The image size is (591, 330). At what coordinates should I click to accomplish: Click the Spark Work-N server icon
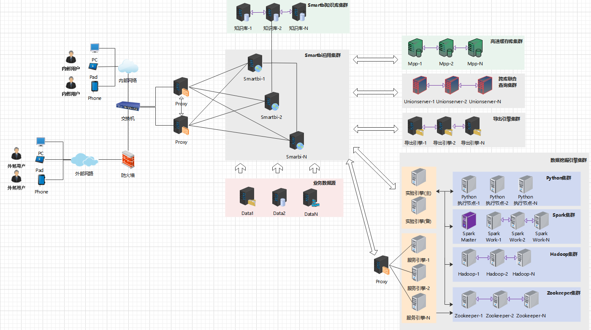pyautogui.click(x=541, y=221)
